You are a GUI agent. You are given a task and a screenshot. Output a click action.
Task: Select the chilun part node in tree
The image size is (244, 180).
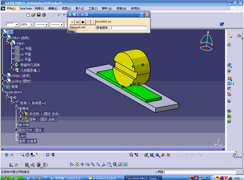20,43
